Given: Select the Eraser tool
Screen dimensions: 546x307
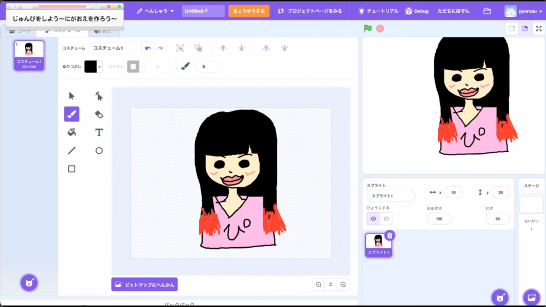Looking at the screenshot, I should [x=99, y=114].
